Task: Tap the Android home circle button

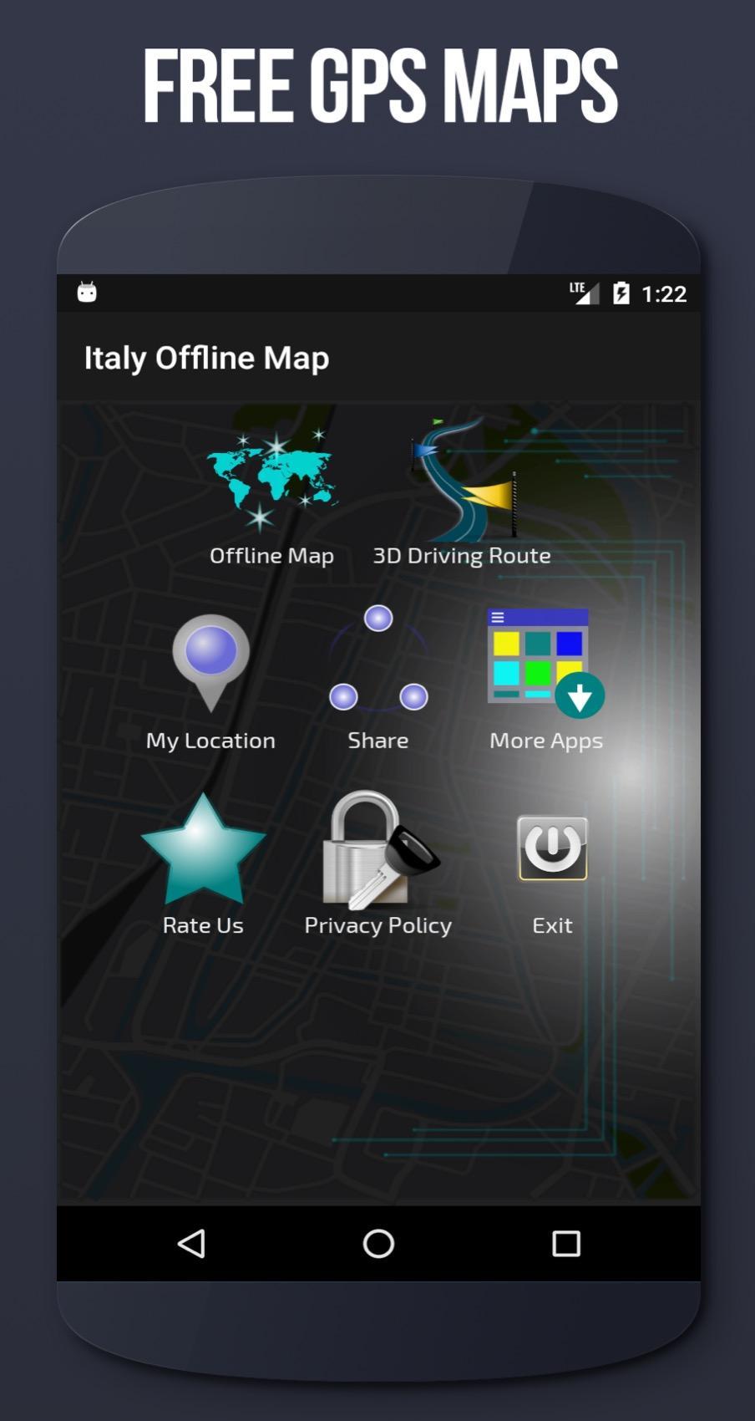Action: tap(378, 1244)
